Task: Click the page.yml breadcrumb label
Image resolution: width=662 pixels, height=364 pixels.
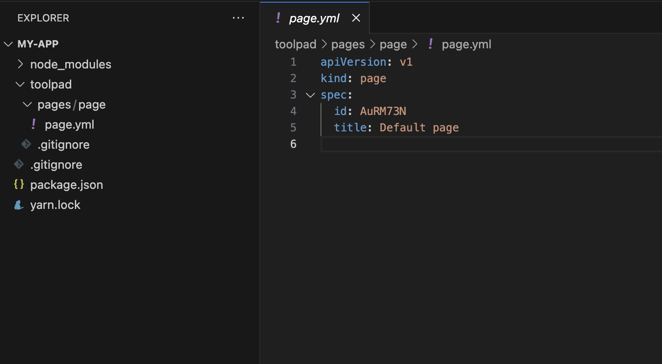Action: pyautogui.click(x=466, y=44)
